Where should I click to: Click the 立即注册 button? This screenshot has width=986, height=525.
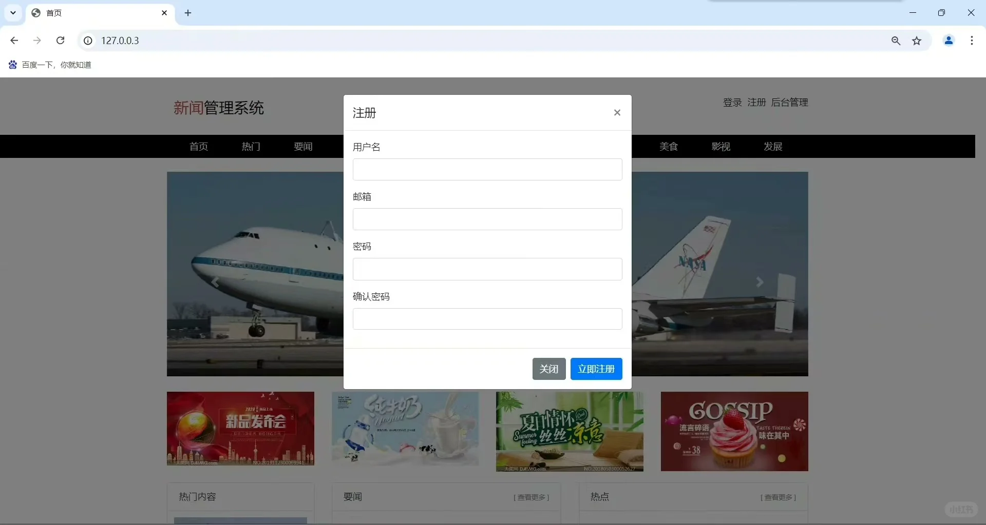tap(596, 369)
